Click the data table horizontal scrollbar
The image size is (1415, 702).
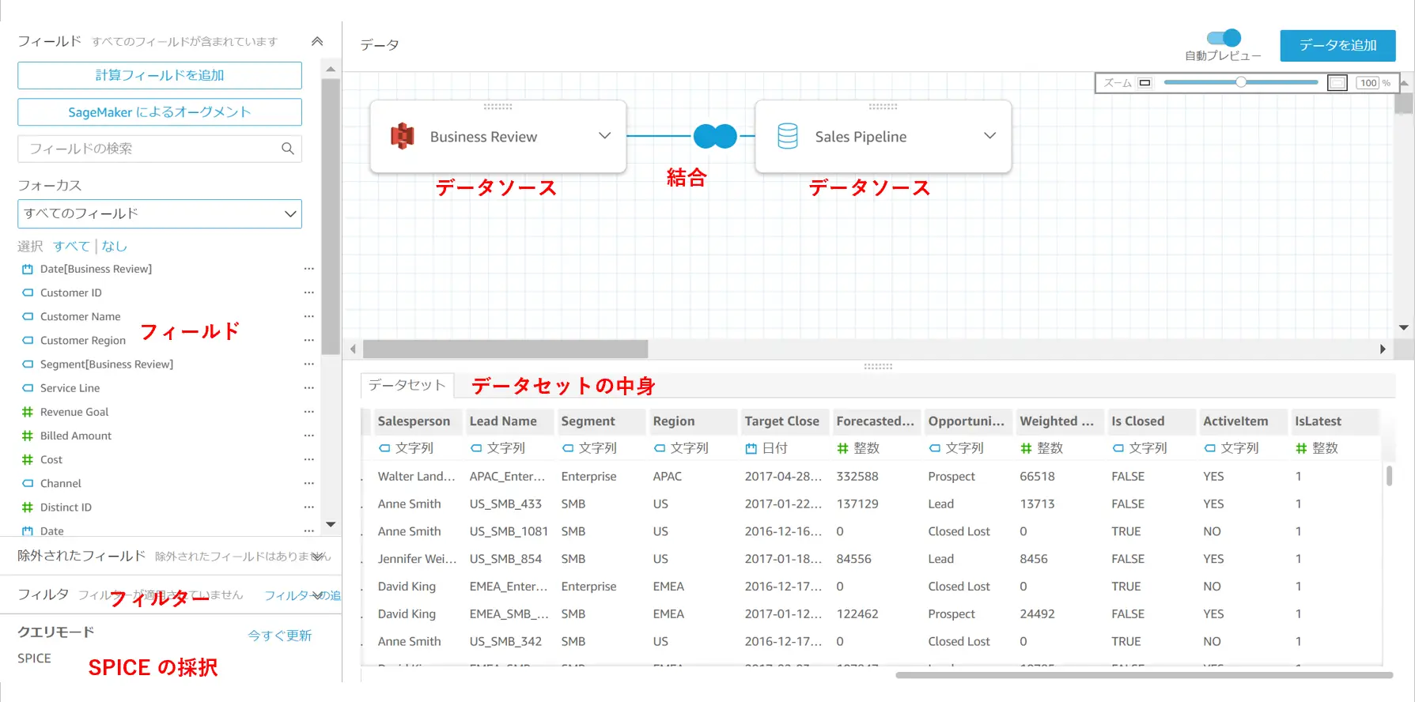click(1144, 675)
